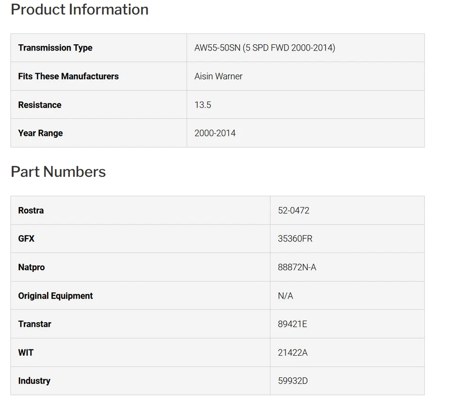Click the Natpro part number 88872N-A
The height and width of the screenshot is (408, 453).
(x=297, y=267)
